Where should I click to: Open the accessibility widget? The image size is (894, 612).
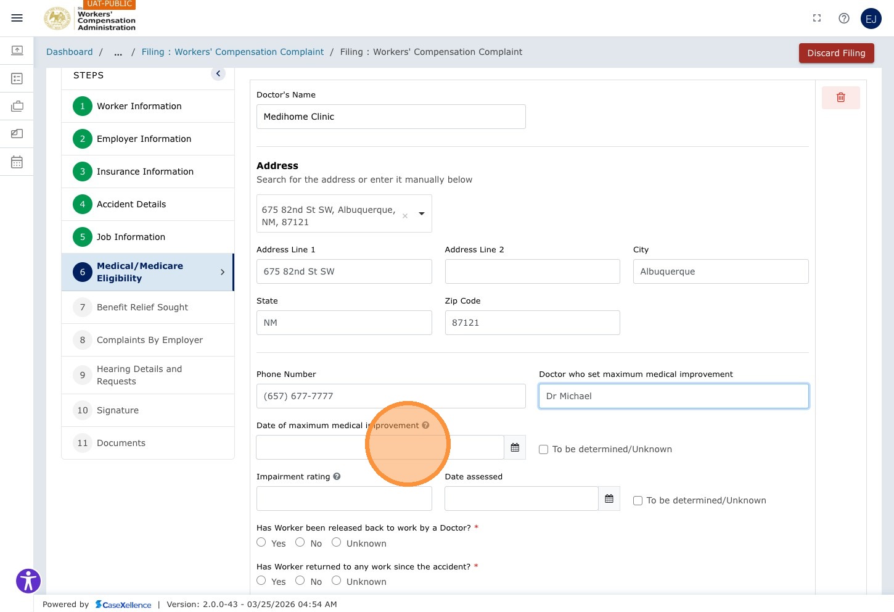pyautogui.click(x=28, y=581)
